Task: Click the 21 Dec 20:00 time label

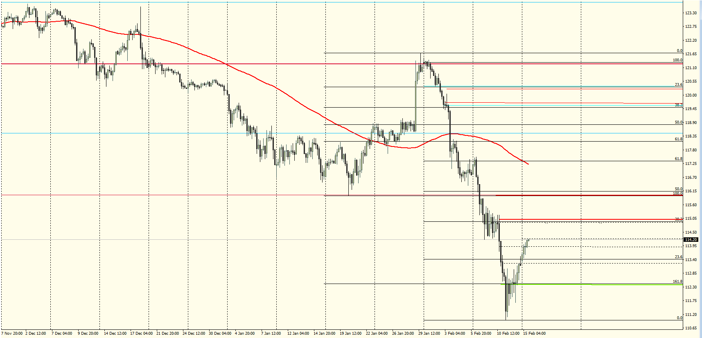Action: 167,333
